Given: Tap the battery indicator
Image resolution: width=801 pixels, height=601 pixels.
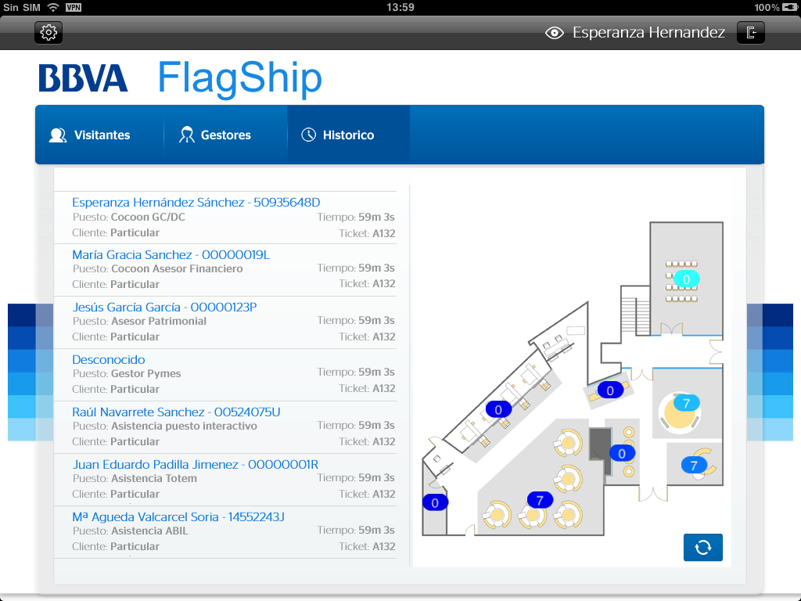Looking at the screenshot, I should pyautogui.click(x=791, y=7).
